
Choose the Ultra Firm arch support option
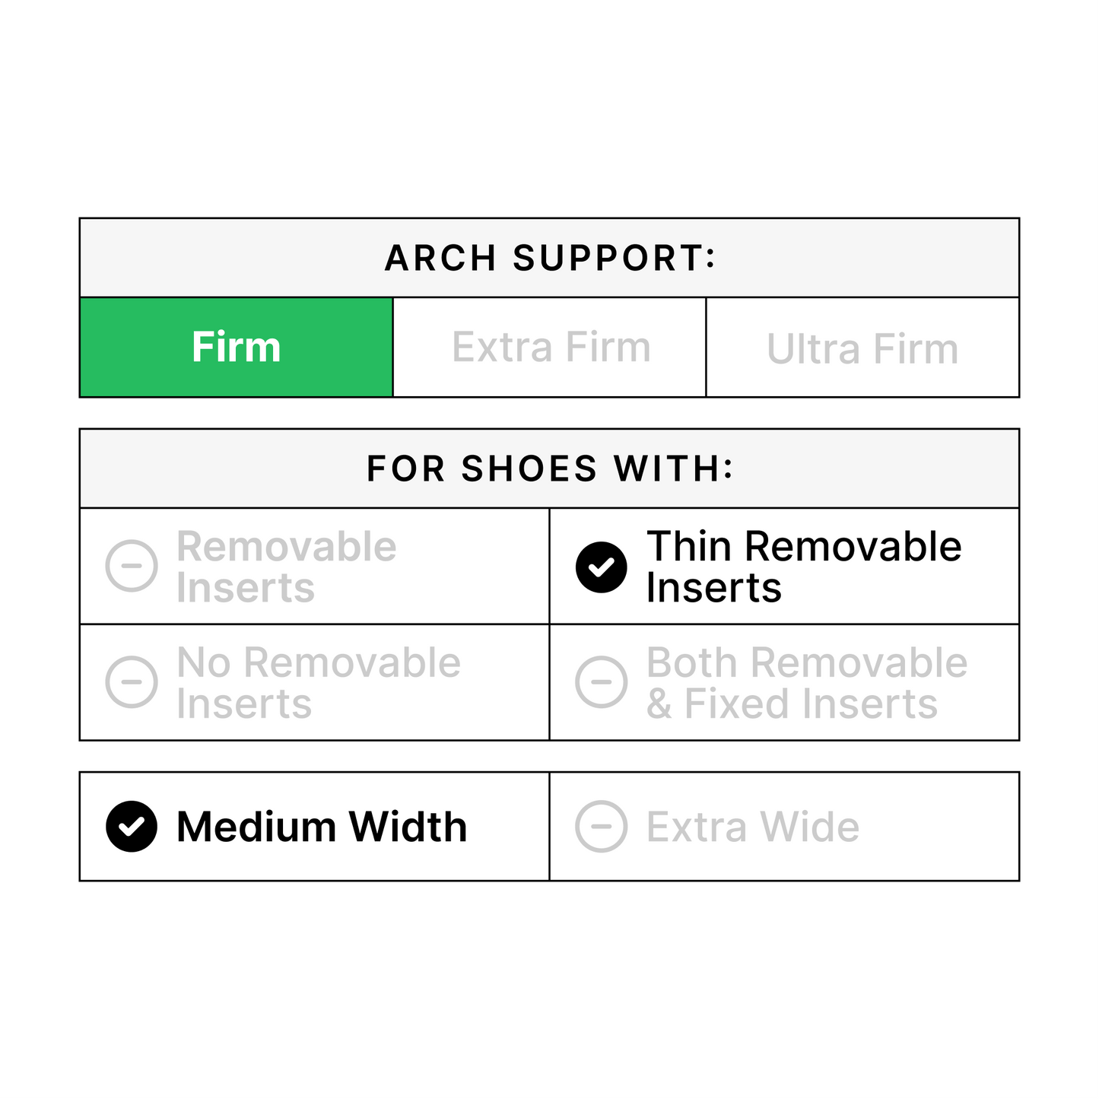tap(862, 349)
